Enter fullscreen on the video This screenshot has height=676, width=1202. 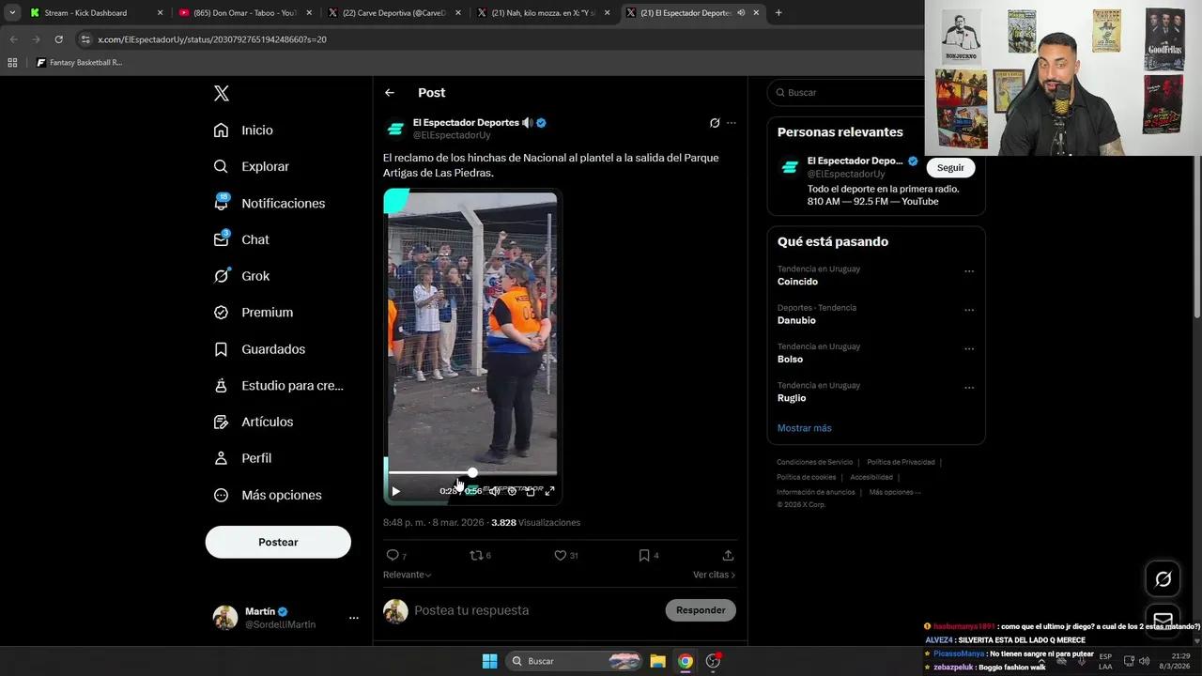(549, 491)
